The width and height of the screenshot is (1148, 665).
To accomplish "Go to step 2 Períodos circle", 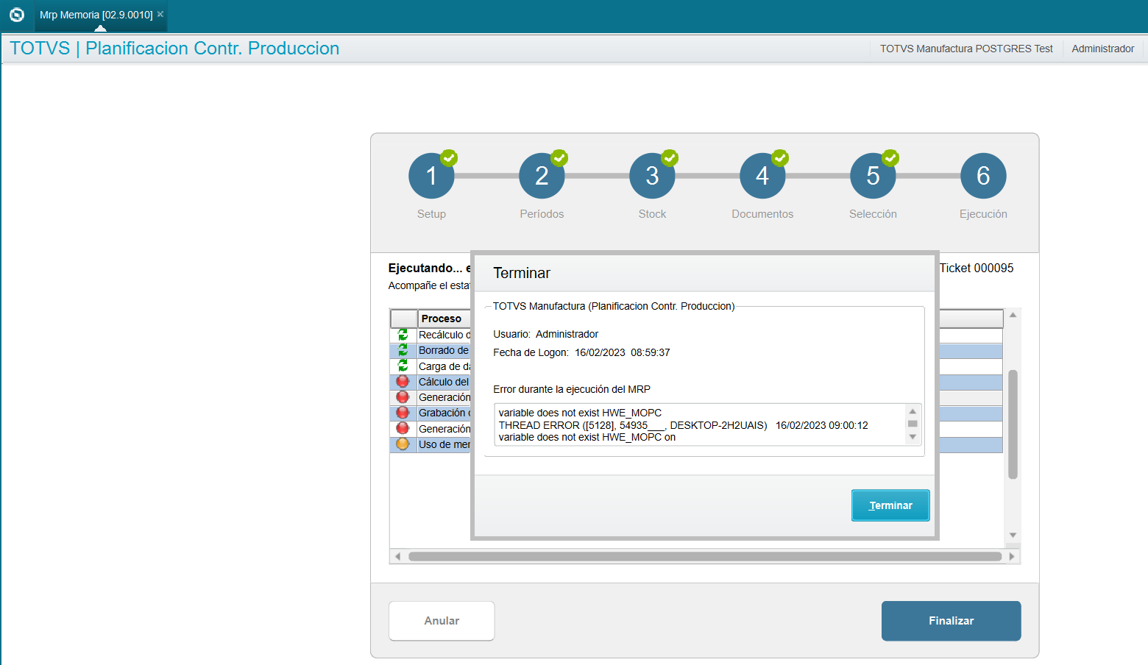I will click(542, 176).
